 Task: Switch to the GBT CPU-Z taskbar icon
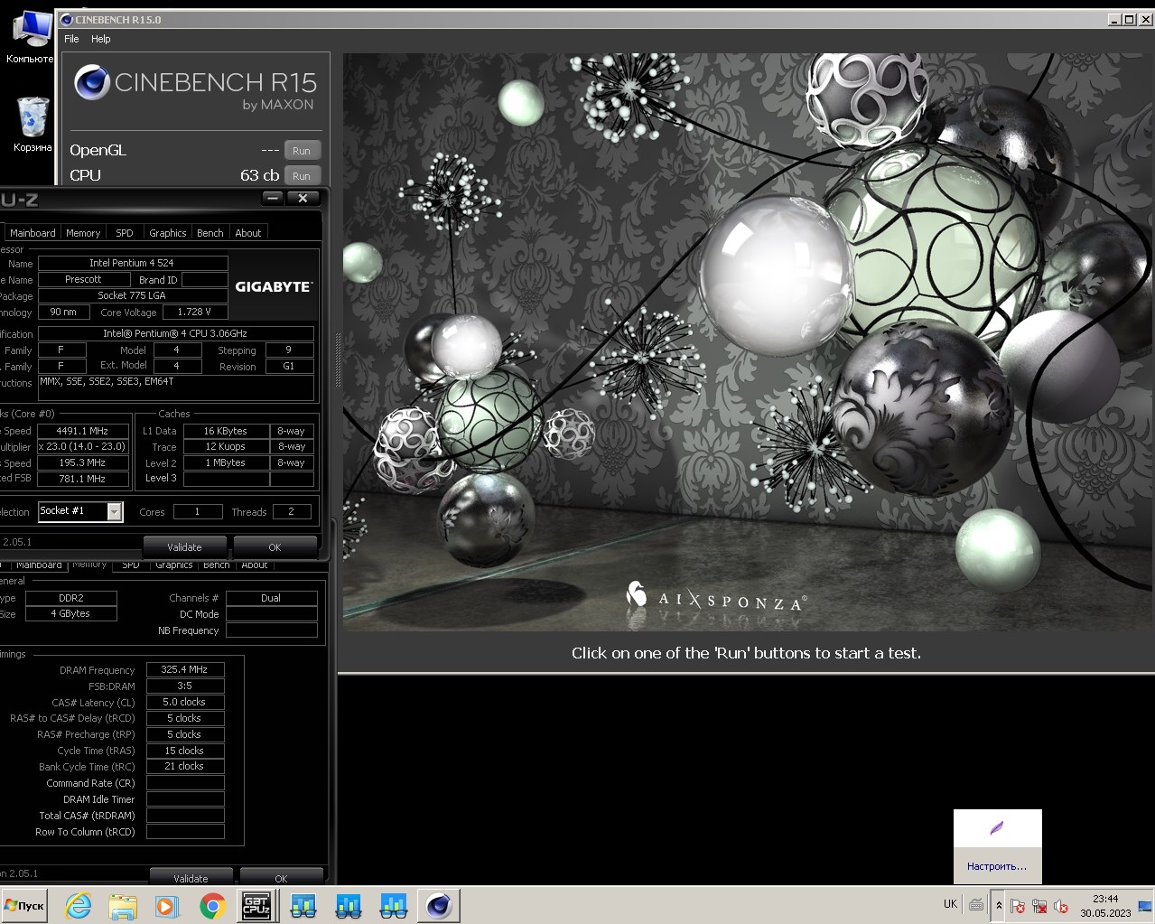point(256,905)
